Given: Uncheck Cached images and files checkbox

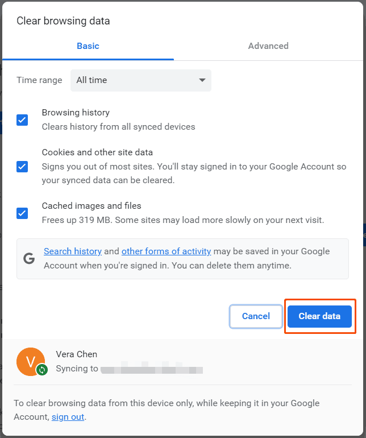Looking at the screenshot, I should coord(22,213).
